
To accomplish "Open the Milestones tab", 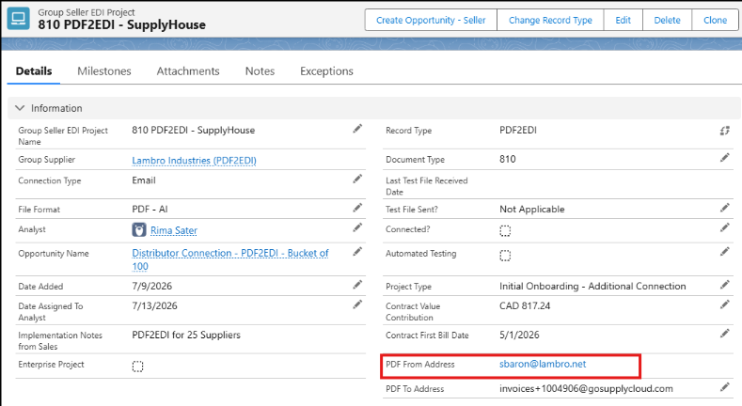I will [104, 70].
